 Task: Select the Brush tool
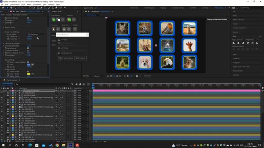pyautogui.click(x=49, y=8)
